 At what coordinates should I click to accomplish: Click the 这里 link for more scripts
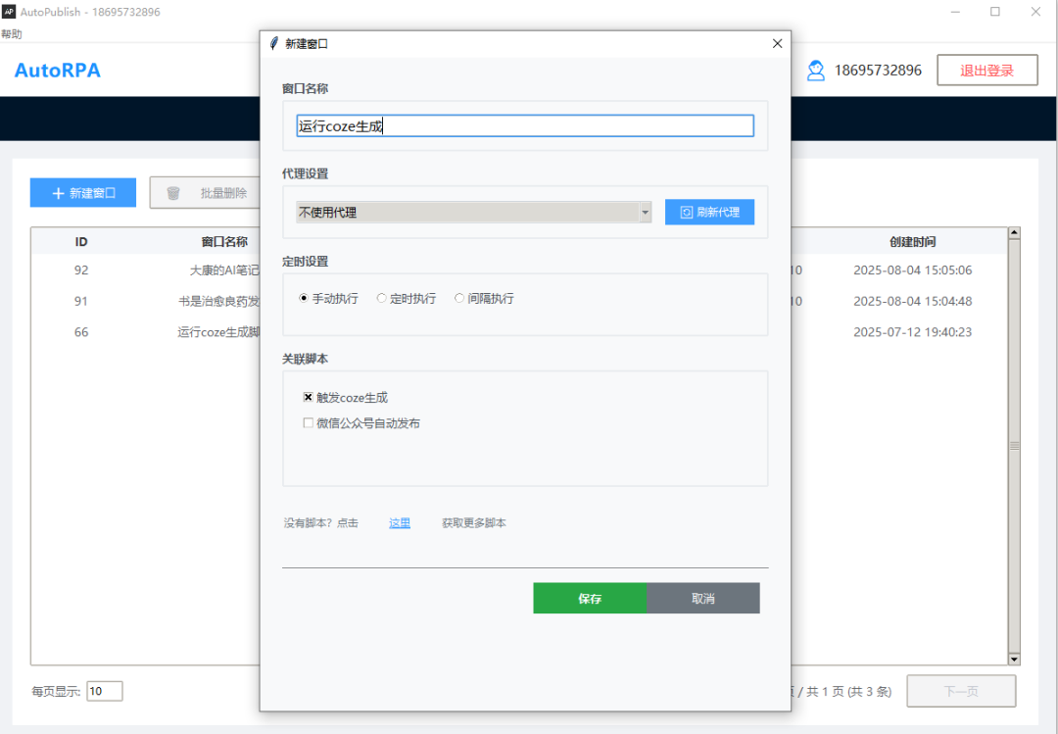[400, 522]
